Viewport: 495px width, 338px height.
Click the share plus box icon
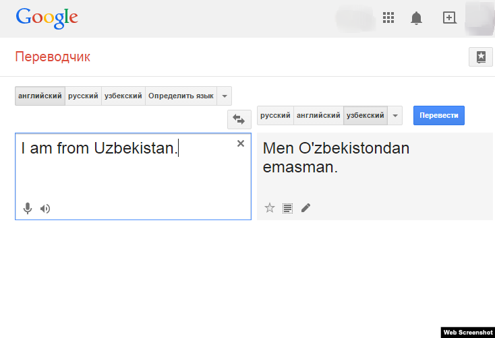[449, 18]
